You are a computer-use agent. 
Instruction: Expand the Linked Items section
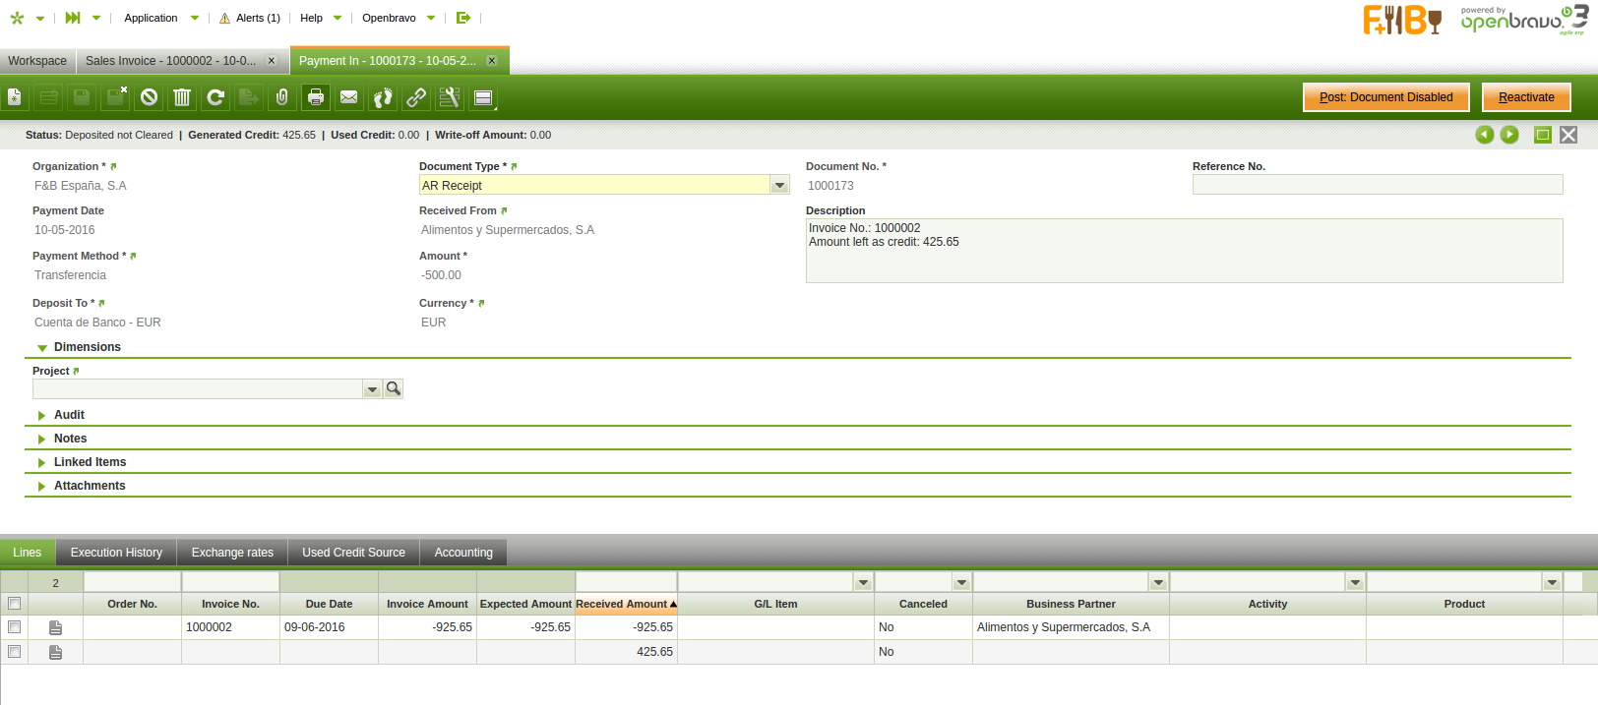[90, 462]
